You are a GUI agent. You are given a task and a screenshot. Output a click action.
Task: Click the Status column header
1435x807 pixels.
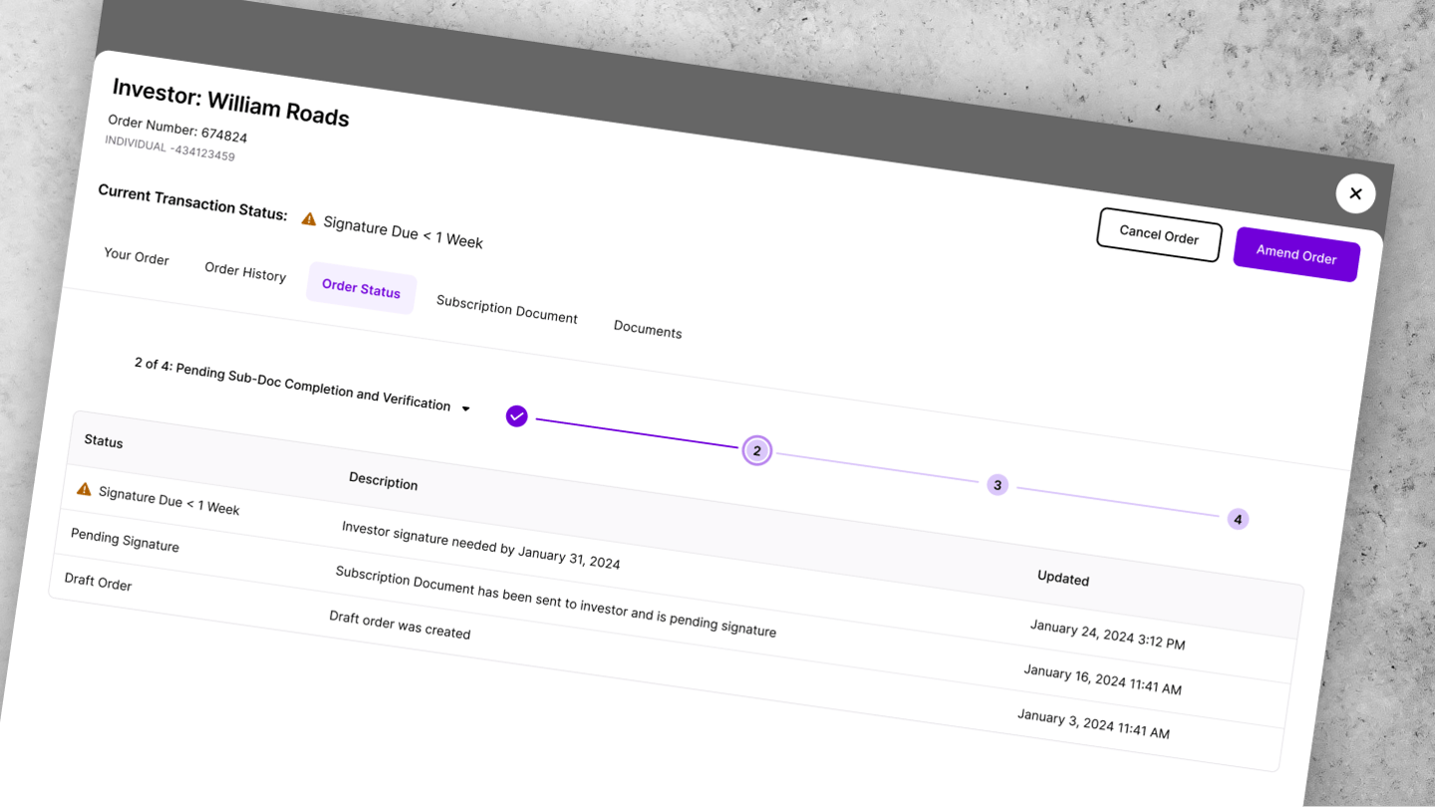coord(104,440)
